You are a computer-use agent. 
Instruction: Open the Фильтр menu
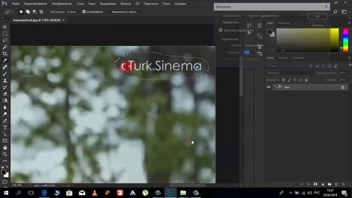(x=125, y=4)
